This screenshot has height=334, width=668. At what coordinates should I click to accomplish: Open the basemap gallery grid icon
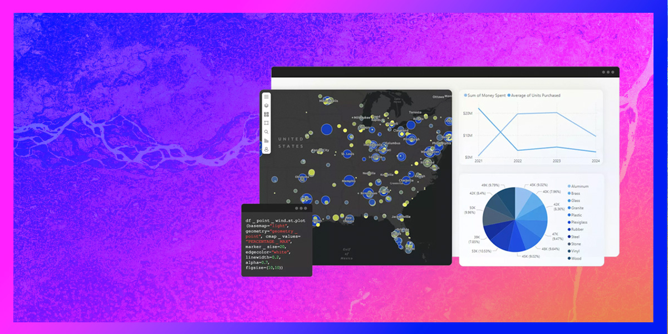(267, 115)
